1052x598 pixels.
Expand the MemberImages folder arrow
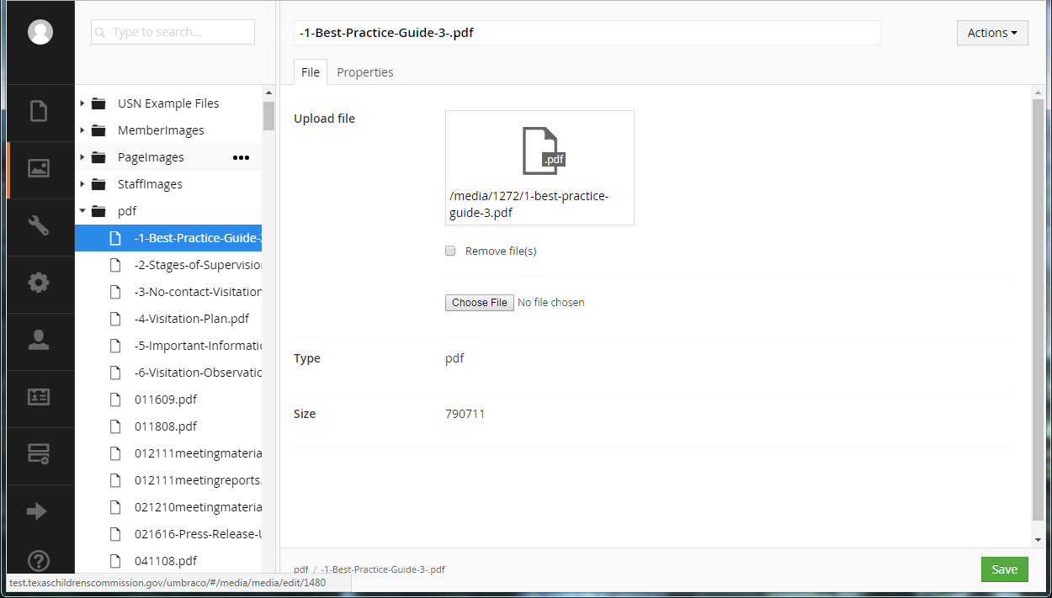coord(82,130)
